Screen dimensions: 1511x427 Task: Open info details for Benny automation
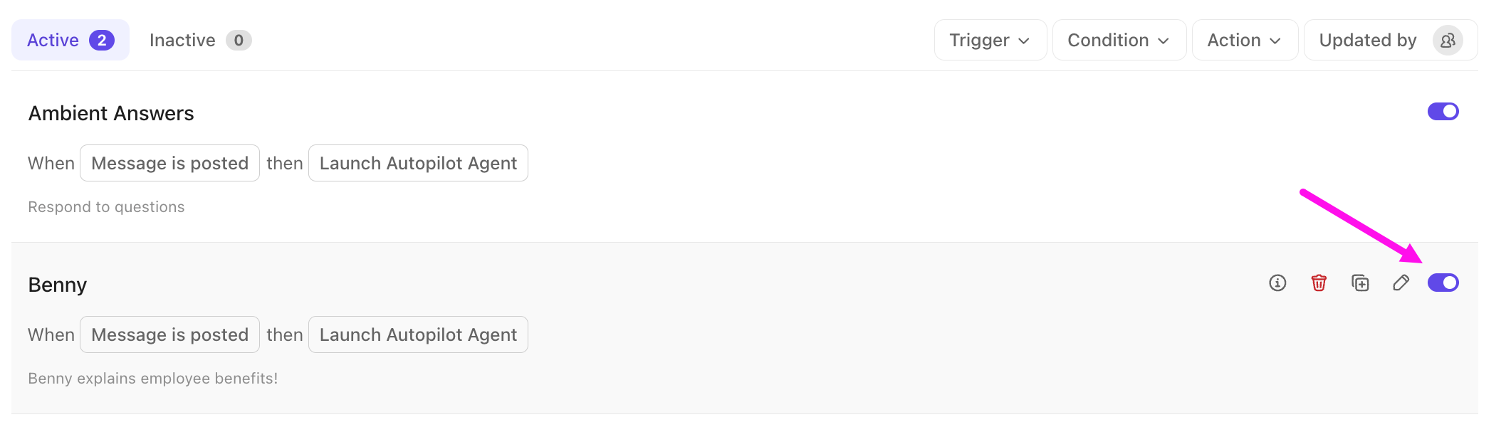point(1277,283)
